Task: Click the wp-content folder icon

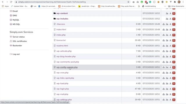Action: 55,13
